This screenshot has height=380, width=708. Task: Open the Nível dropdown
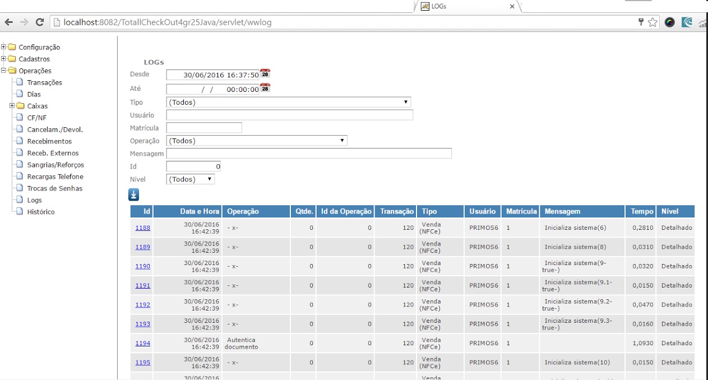pyautogui.click(x=191, y=179)
